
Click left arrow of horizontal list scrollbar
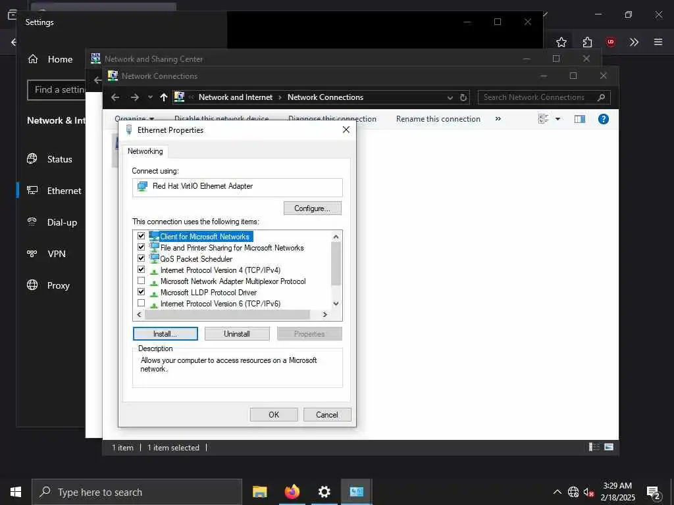pos(139,315)
